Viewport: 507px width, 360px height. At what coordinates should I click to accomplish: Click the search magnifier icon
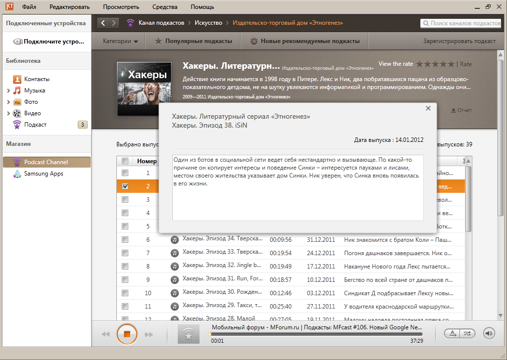tap(426, 23)
